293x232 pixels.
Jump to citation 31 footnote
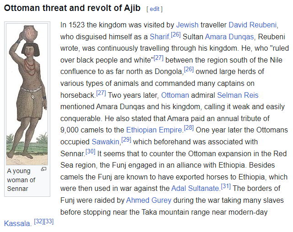click(226, 186)
